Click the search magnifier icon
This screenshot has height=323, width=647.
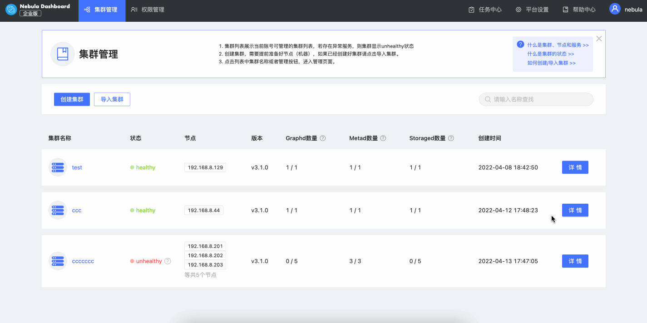tap(488, 99)
